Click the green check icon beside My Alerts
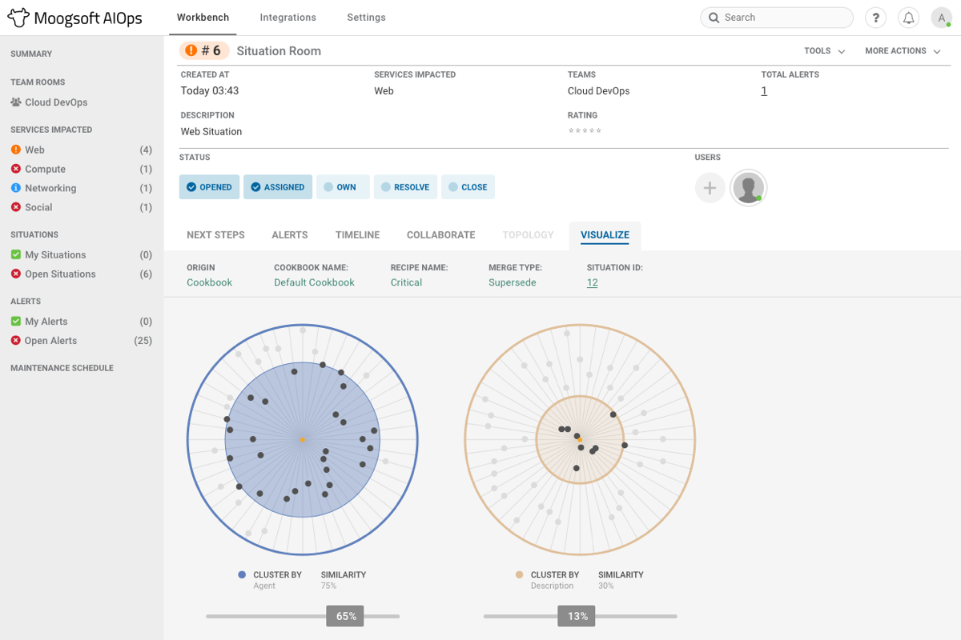The height and width of the screenshot is (640, 961). [16, 321]
